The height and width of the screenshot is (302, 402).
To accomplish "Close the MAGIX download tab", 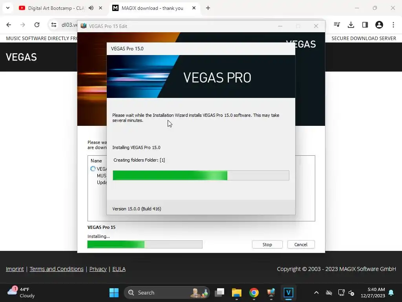I will tap(194, 8).
